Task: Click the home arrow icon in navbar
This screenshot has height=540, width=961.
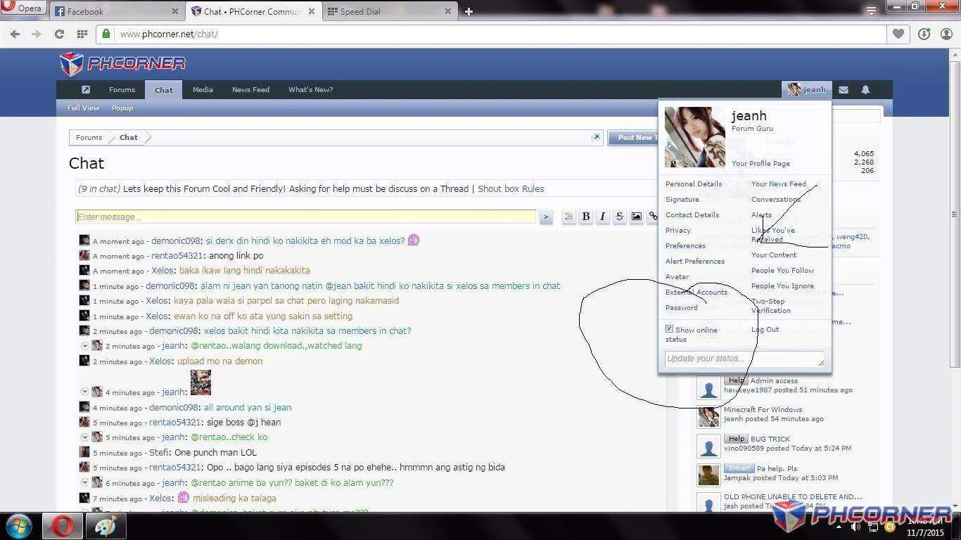Action: coord(85,89)
